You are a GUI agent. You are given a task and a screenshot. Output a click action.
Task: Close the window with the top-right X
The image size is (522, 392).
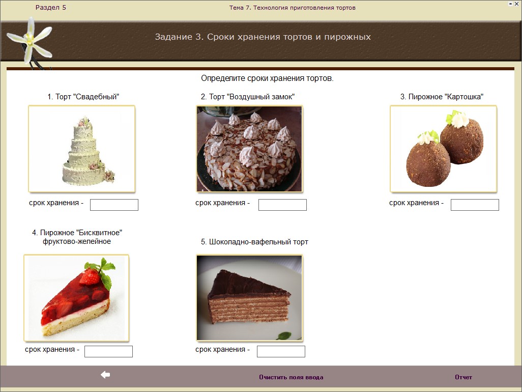pyautogui.click(x=516, y=4)
